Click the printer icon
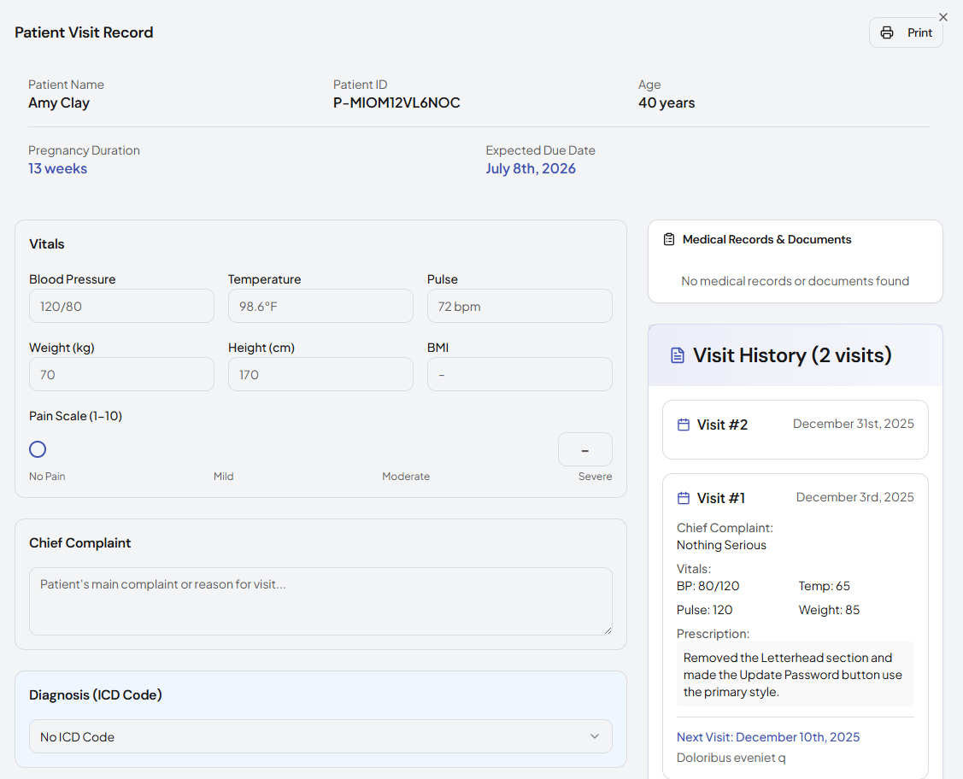 coord(887,32)
